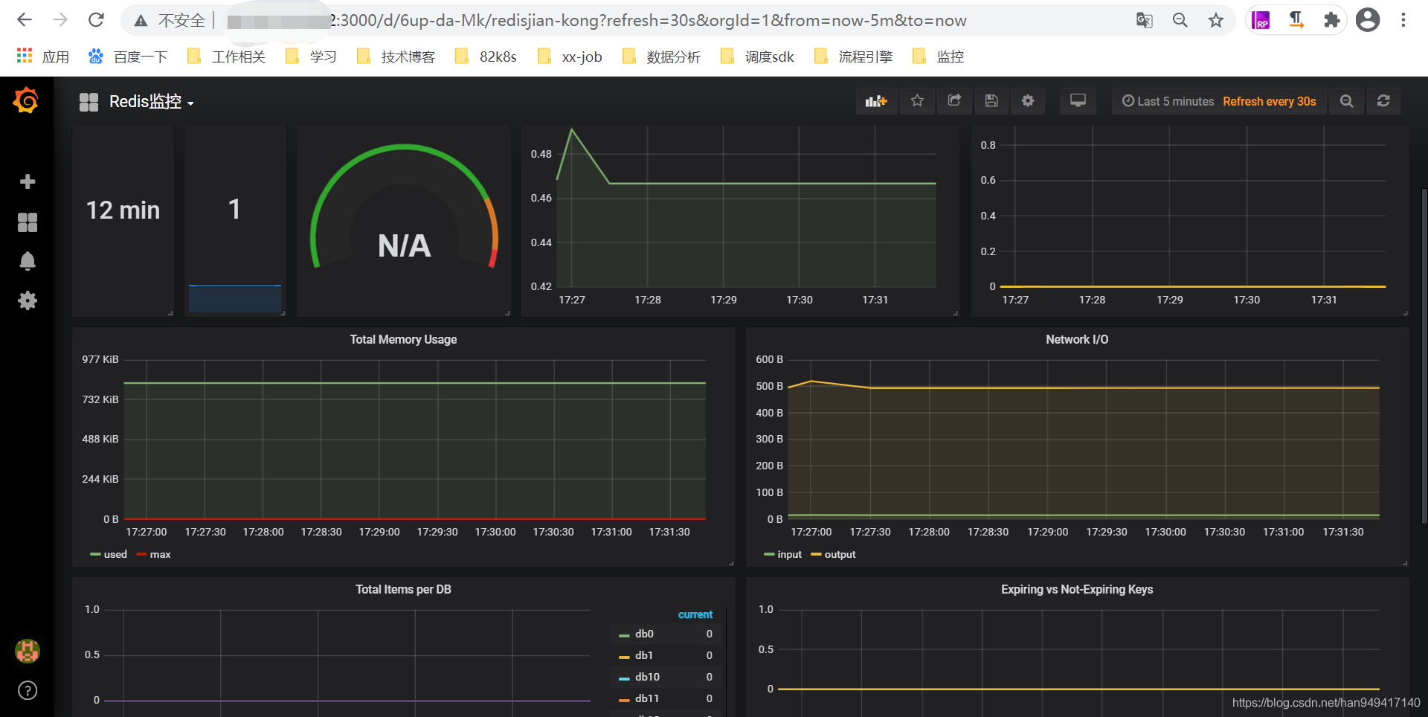
Task: Toggle the input series in network legend
Action: click(x=789, y=554)
